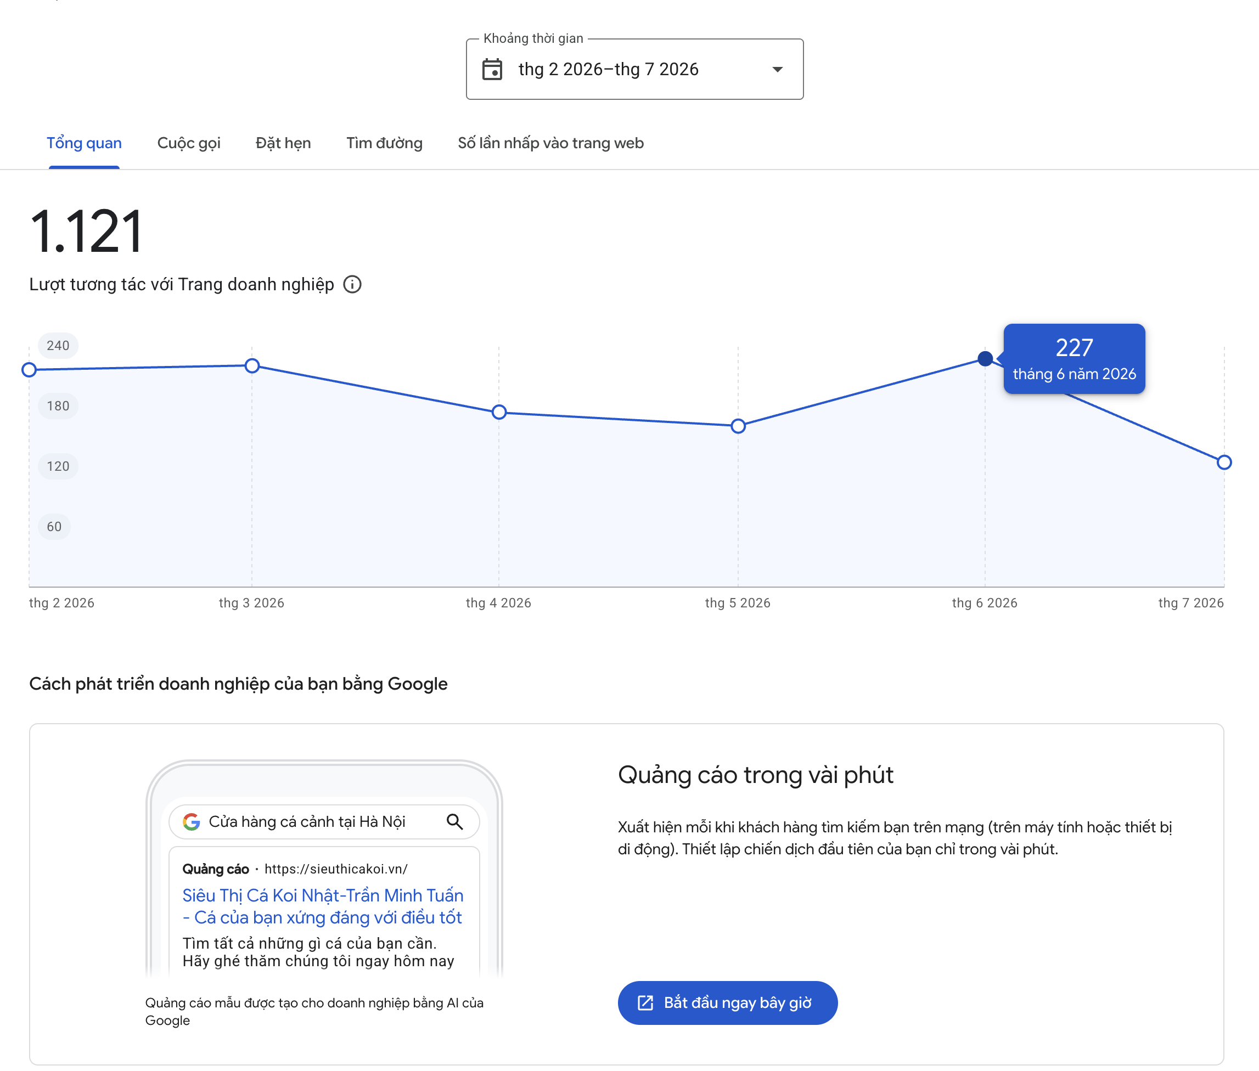Click the 60 y-axis label
This screenshot has height=1071, width=1259.
coord(55,526)
